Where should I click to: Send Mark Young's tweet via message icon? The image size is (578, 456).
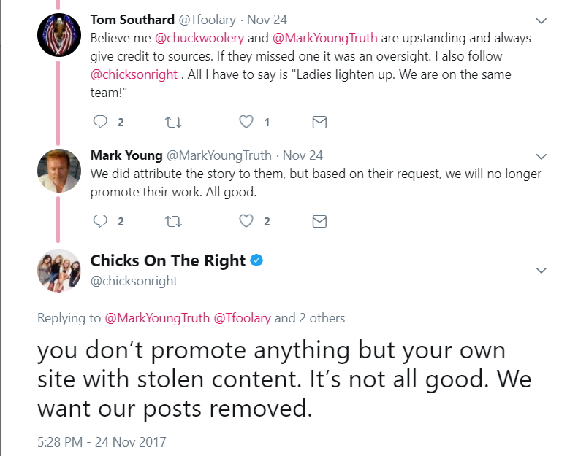click(x=319, y=221)
